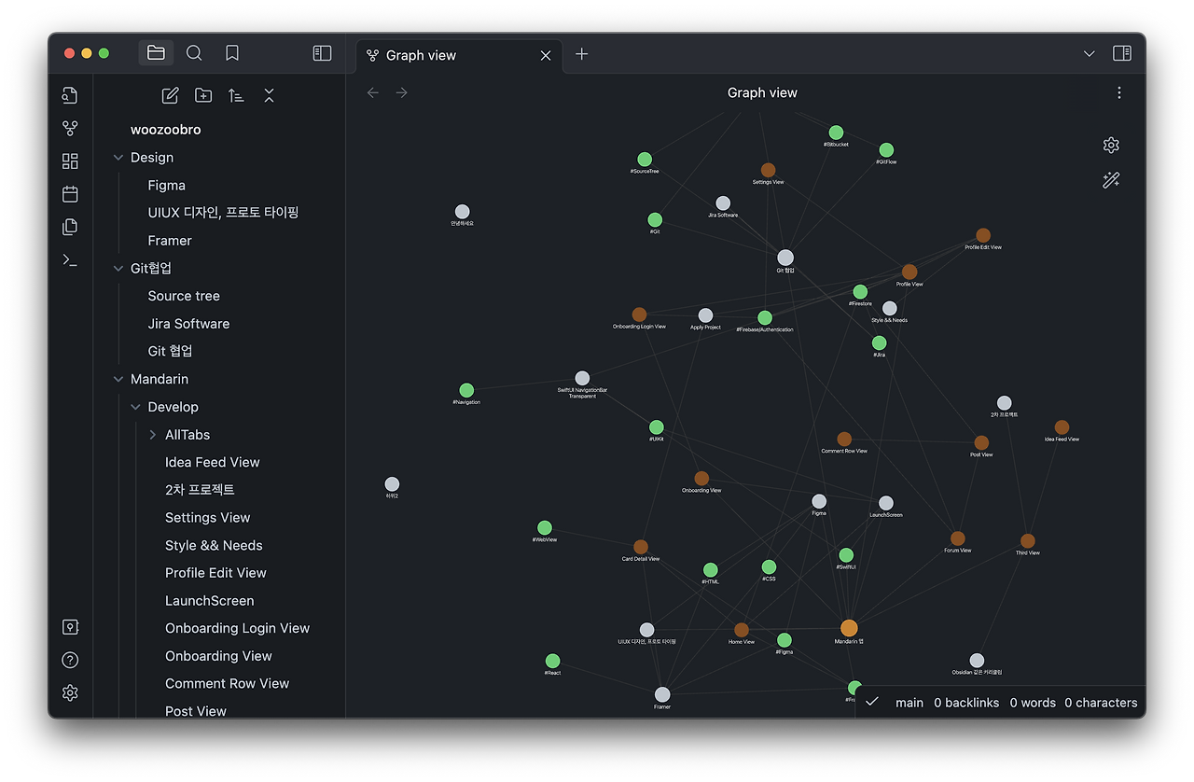Open the search pane magnifier icon
Image resolution: width=1194 pixels, height=782 pixels.
pos(194,53)
